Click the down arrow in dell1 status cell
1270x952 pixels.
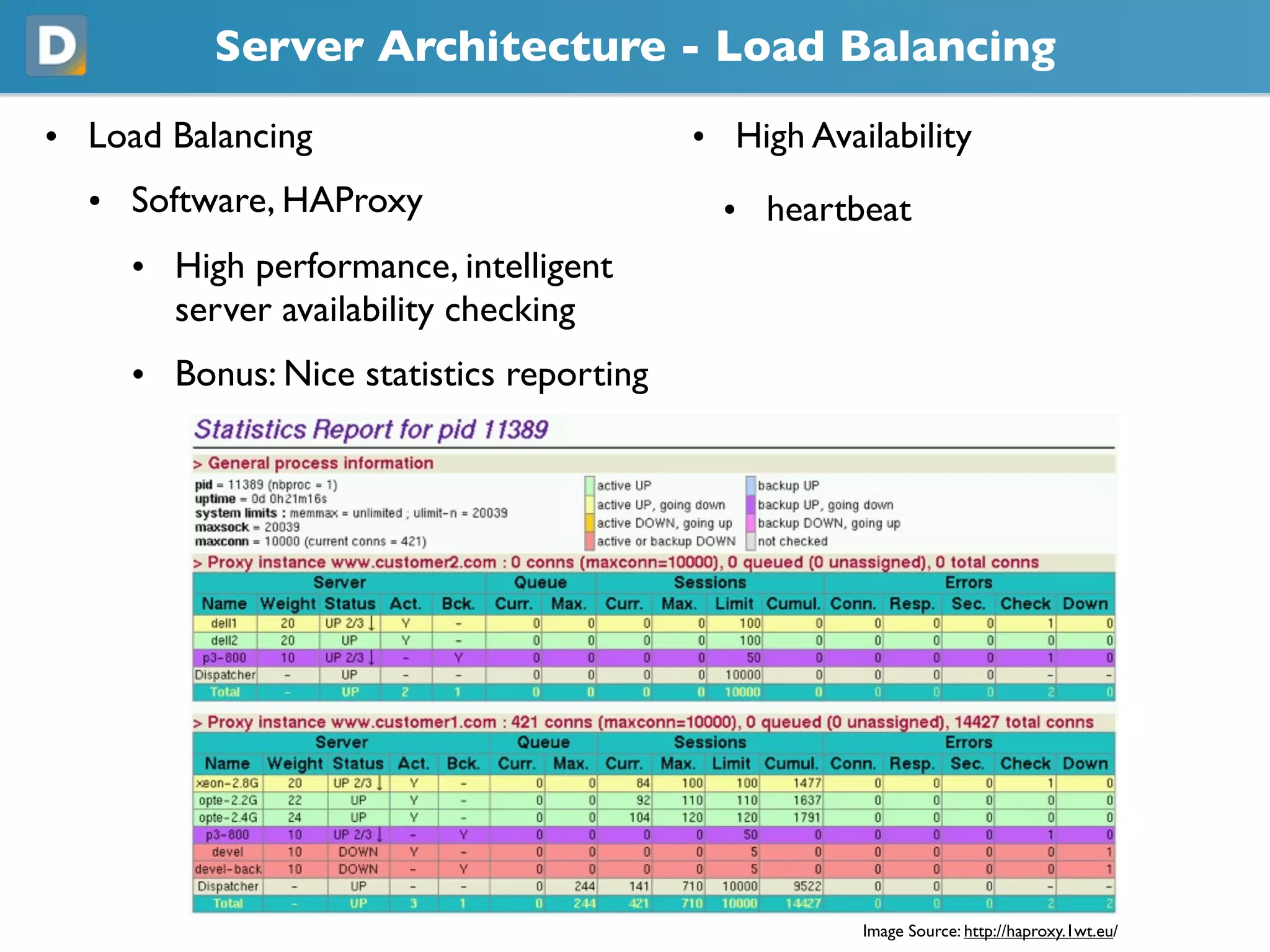click(x=371, y=623)
